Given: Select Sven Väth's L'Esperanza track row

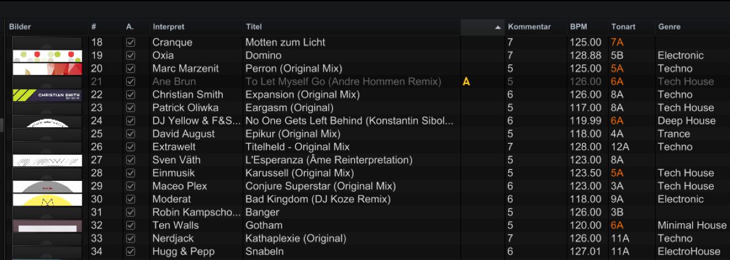Looking at the screenshot, I should point(328,160).
